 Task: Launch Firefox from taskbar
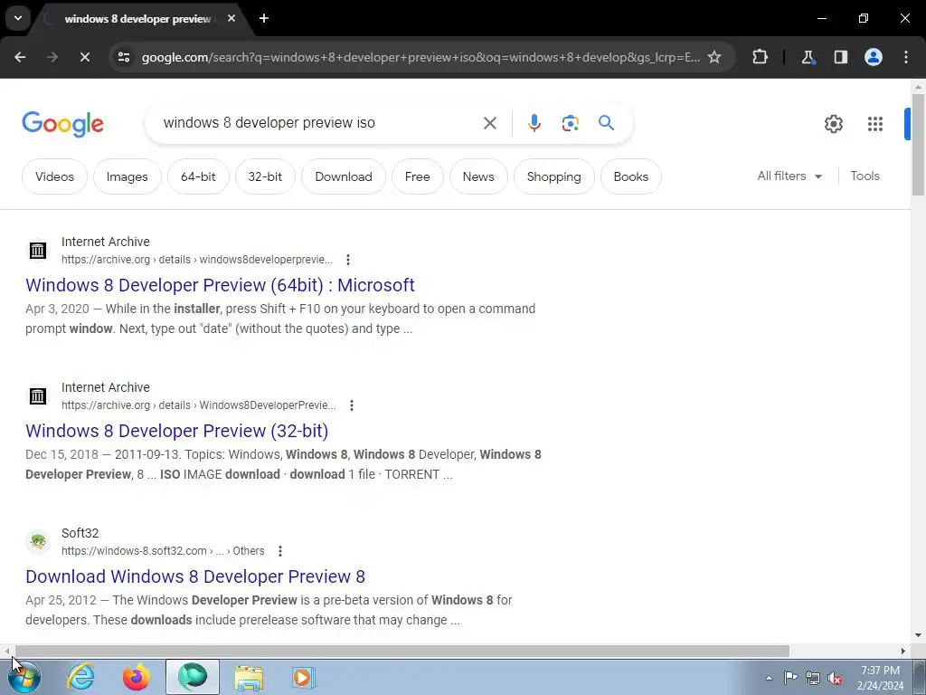pyautogui.click(x=137, y=677)
